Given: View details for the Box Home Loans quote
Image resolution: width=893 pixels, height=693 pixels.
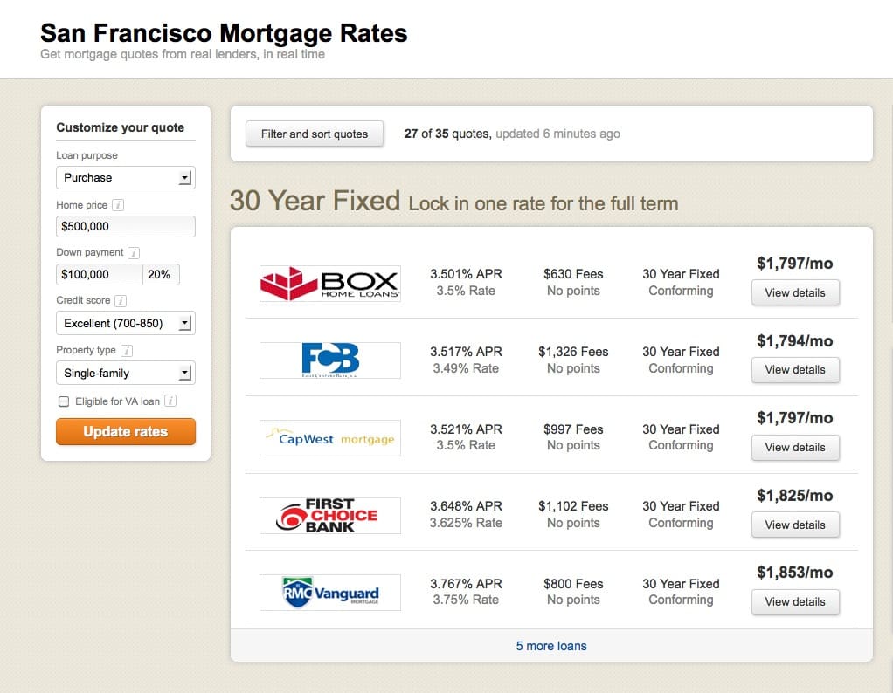Looking at the screenshot, I should coord(795,293).
